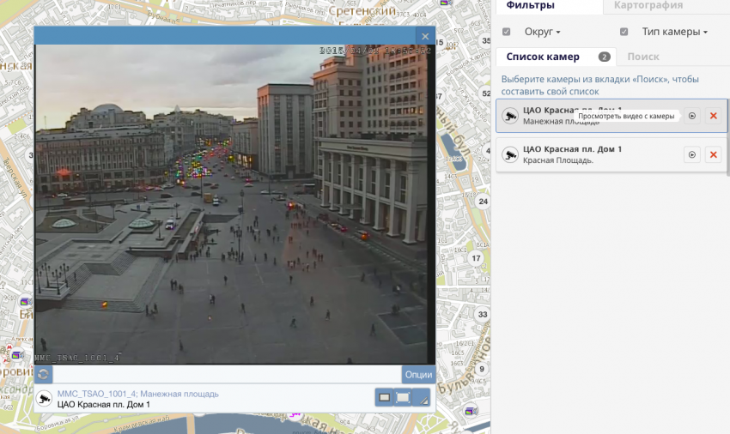Select the Список камер tab
Screen dimensions: 730x434
click(543, 57)
